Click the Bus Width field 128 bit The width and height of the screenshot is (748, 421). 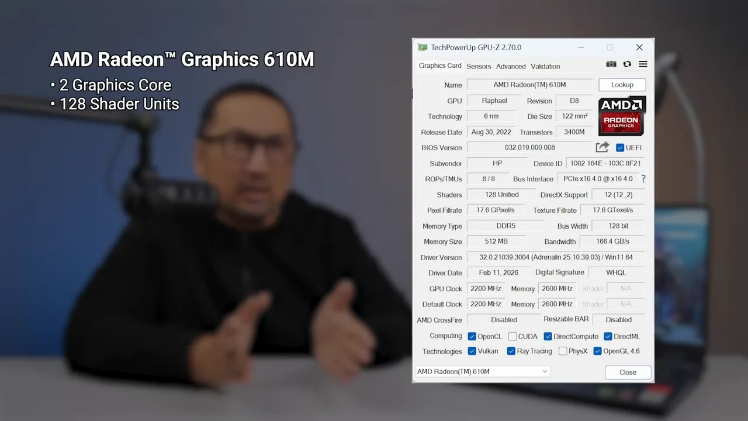(x=618, y=226)
